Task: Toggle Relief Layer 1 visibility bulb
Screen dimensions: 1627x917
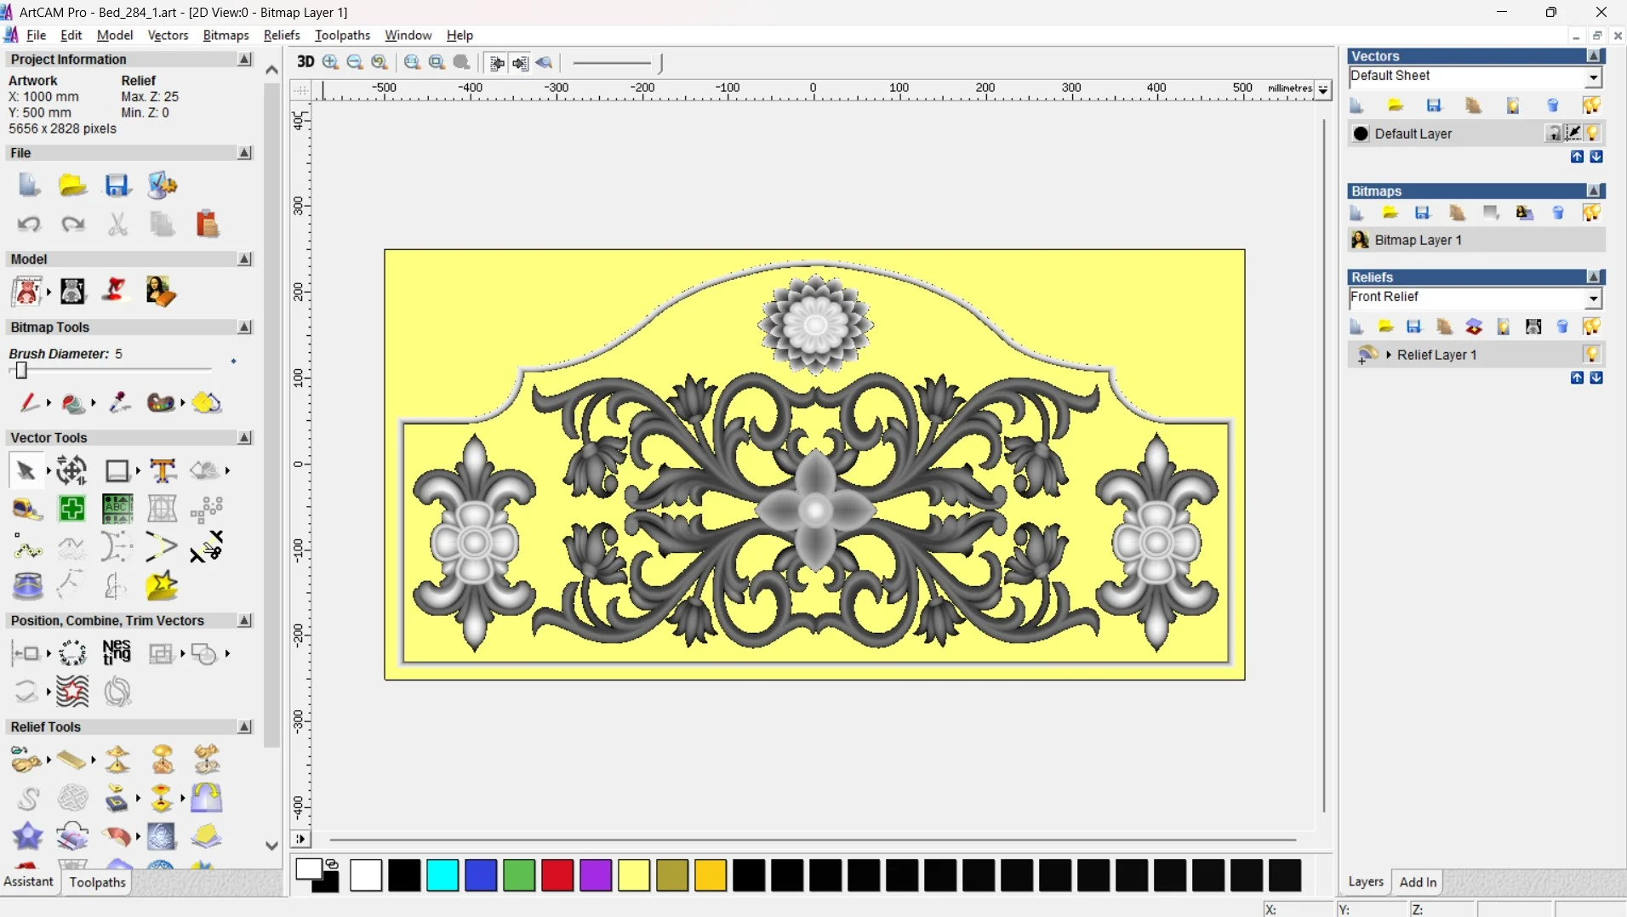Action: tap(1591, 355)
